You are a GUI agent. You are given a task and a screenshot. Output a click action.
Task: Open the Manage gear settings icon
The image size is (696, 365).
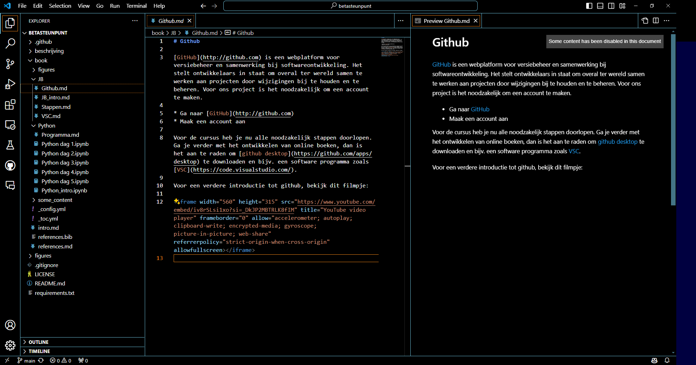click(10, 345)
